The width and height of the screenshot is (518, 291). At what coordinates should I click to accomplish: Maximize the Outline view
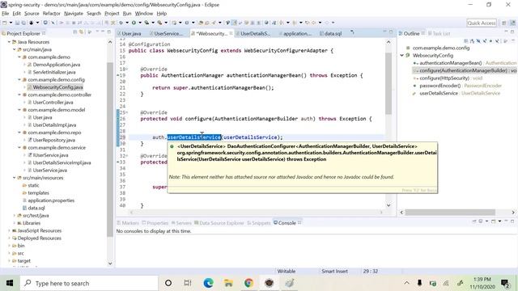coord(512,32)
